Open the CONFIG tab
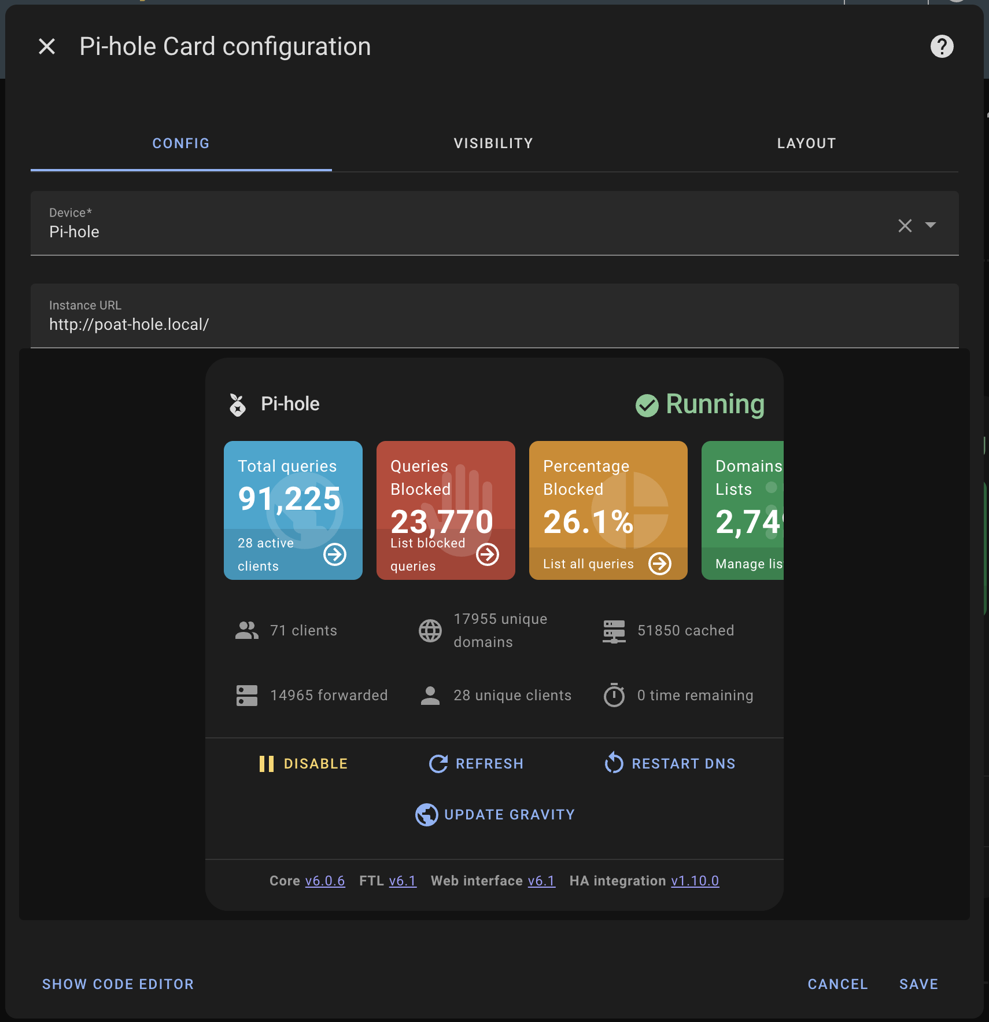The image size is (989, 1022). tap(180, 144)
